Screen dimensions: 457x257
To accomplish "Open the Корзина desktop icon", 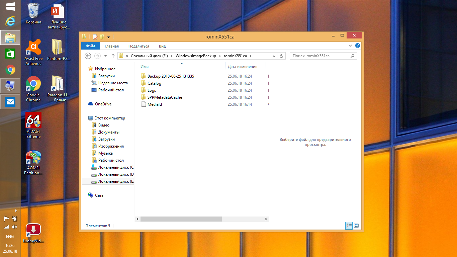I will coord(33,14).
